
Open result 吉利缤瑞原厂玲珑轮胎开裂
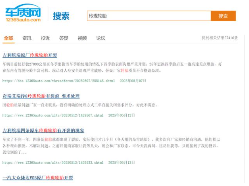30,55
